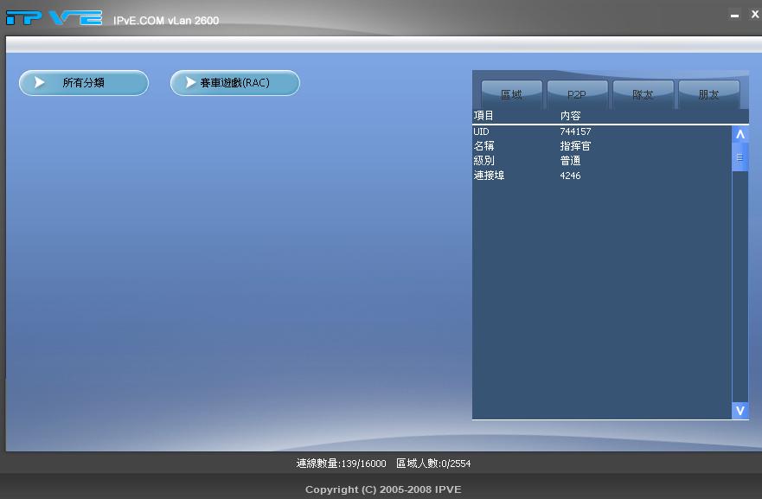Select the 連接埠 row label
The width and height of the screenshot is (762, 499).
(489, 176)
